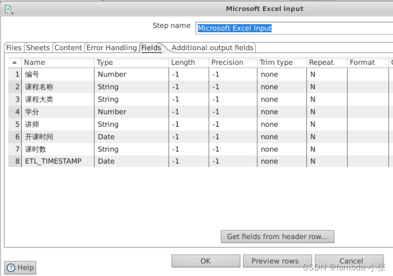The image size is (393, 276).
Task: Select the 讲师 name cell
Action: (x=58, y=124)
